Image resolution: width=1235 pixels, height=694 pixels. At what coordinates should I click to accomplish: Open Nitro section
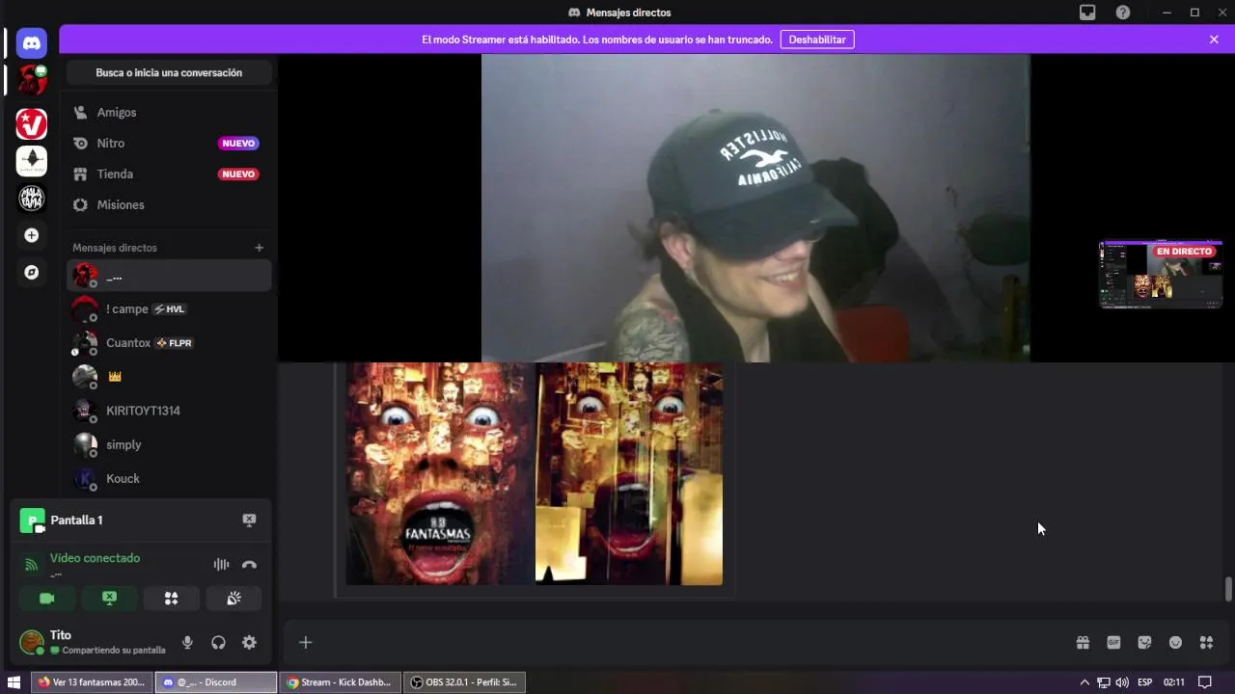click(169, 144)
